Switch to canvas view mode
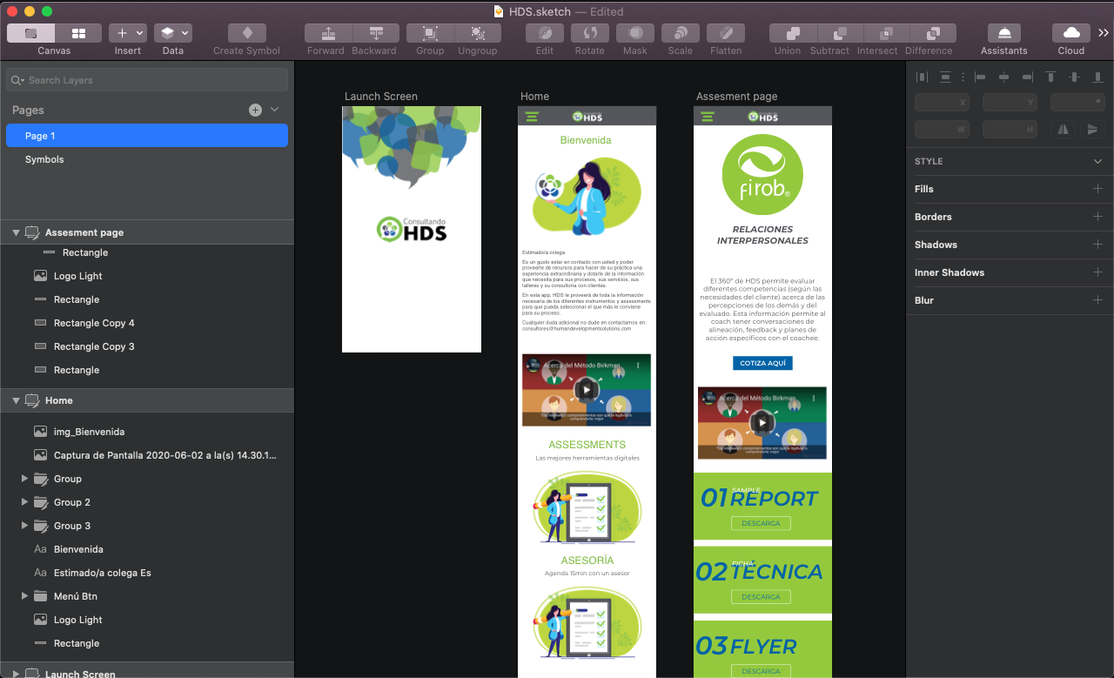 click(x=30, y=33)
